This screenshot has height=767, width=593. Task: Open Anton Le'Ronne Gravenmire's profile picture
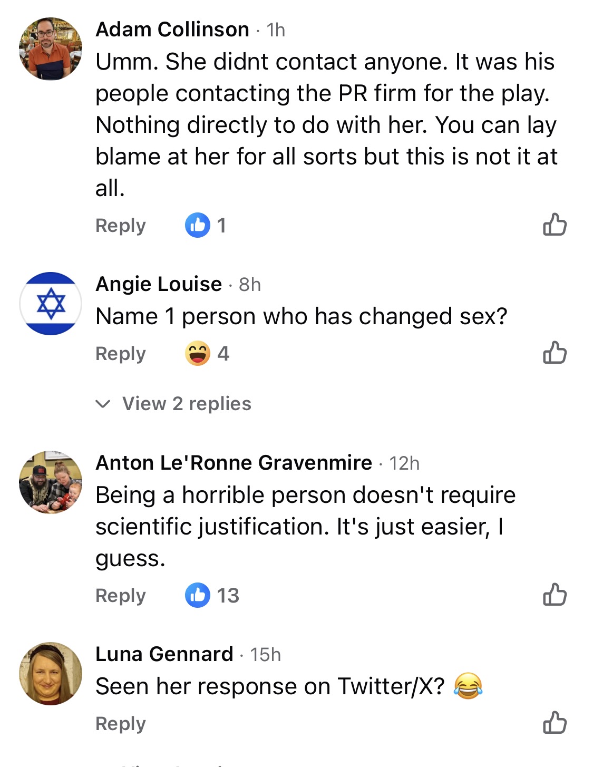coord(51,482)
